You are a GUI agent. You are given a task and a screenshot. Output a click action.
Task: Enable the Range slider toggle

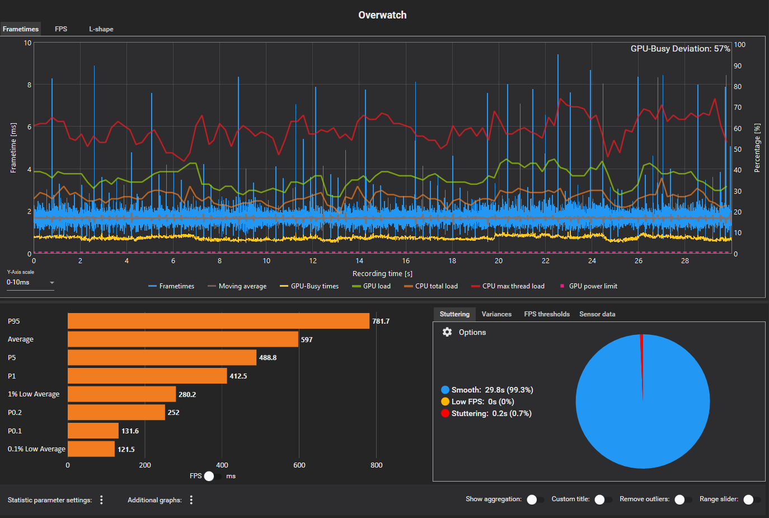coord(752,500)
